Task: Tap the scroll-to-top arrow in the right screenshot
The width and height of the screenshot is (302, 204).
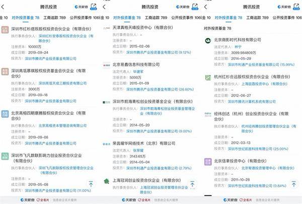Action: (294, 184)
